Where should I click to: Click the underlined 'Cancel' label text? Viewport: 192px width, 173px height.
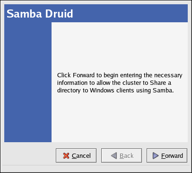pyautogui.click(x=81, y=156)
